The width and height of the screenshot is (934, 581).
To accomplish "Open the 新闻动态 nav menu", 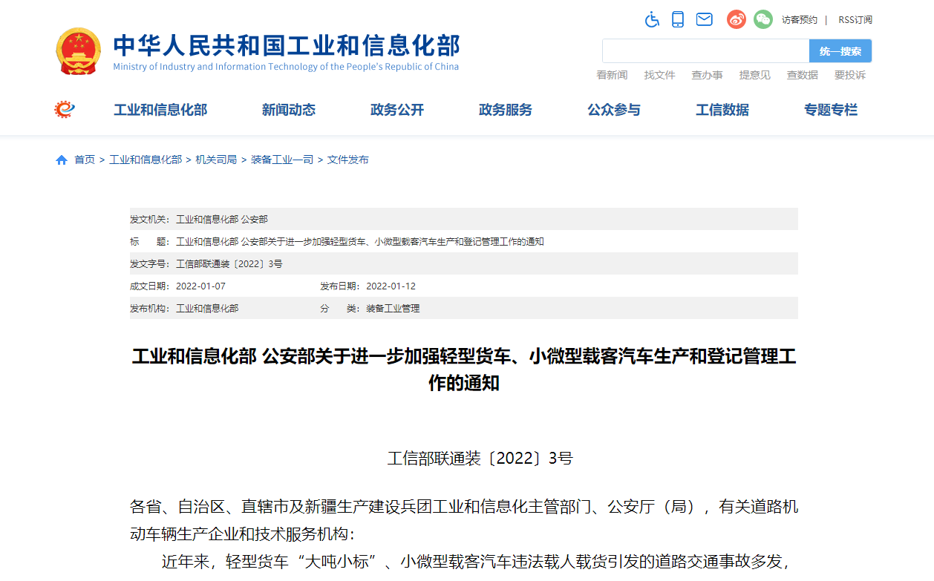I will 289,110.
